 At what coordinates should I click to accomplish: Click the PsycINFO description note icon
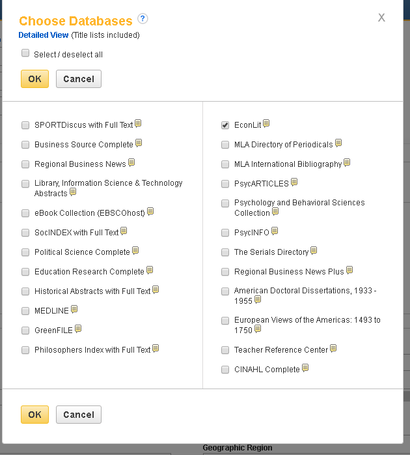(x=275, y=231)
